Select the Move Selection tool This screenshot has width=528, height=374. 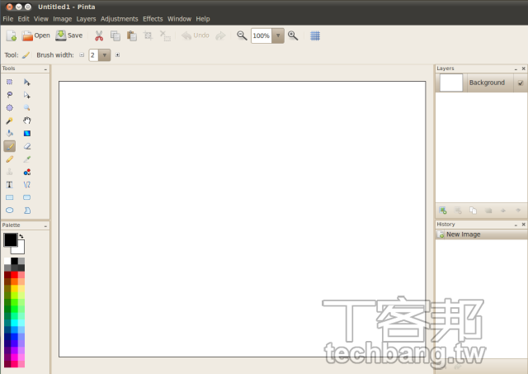click(x=27, y=95)
